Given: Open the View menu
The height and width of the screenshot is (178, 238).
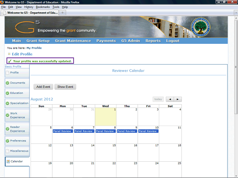Looking at the screenshot, I should (19, 7).
